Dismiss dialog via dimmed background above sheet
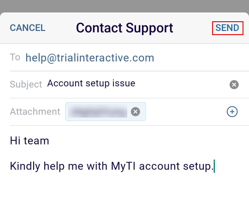This screenshot has width=249, height=200. click(x=125, y=6)
